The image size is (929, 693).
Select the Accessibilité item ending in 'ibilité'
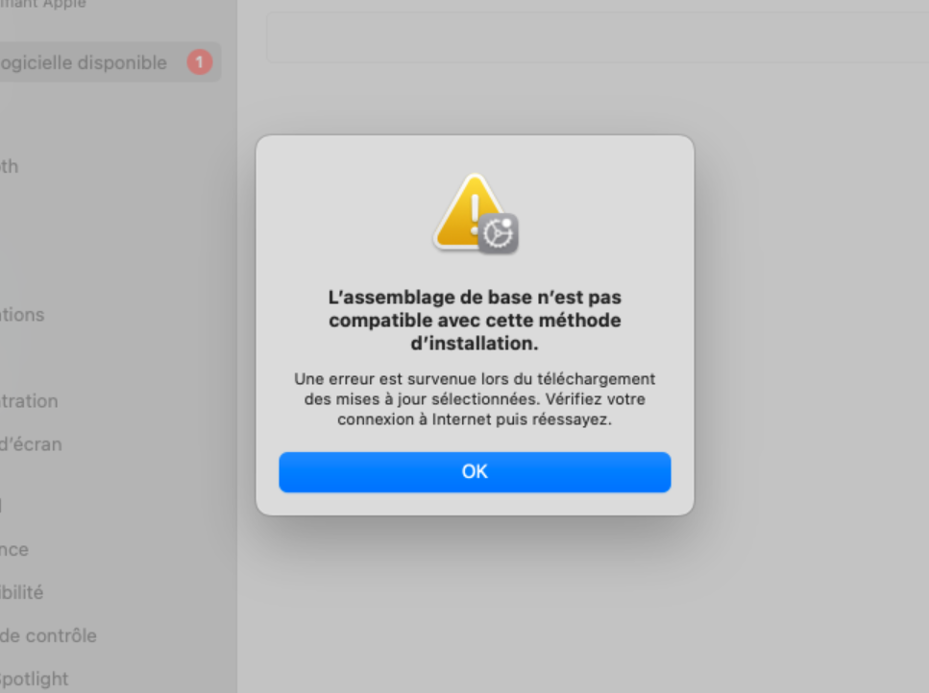tap(21, 592)
